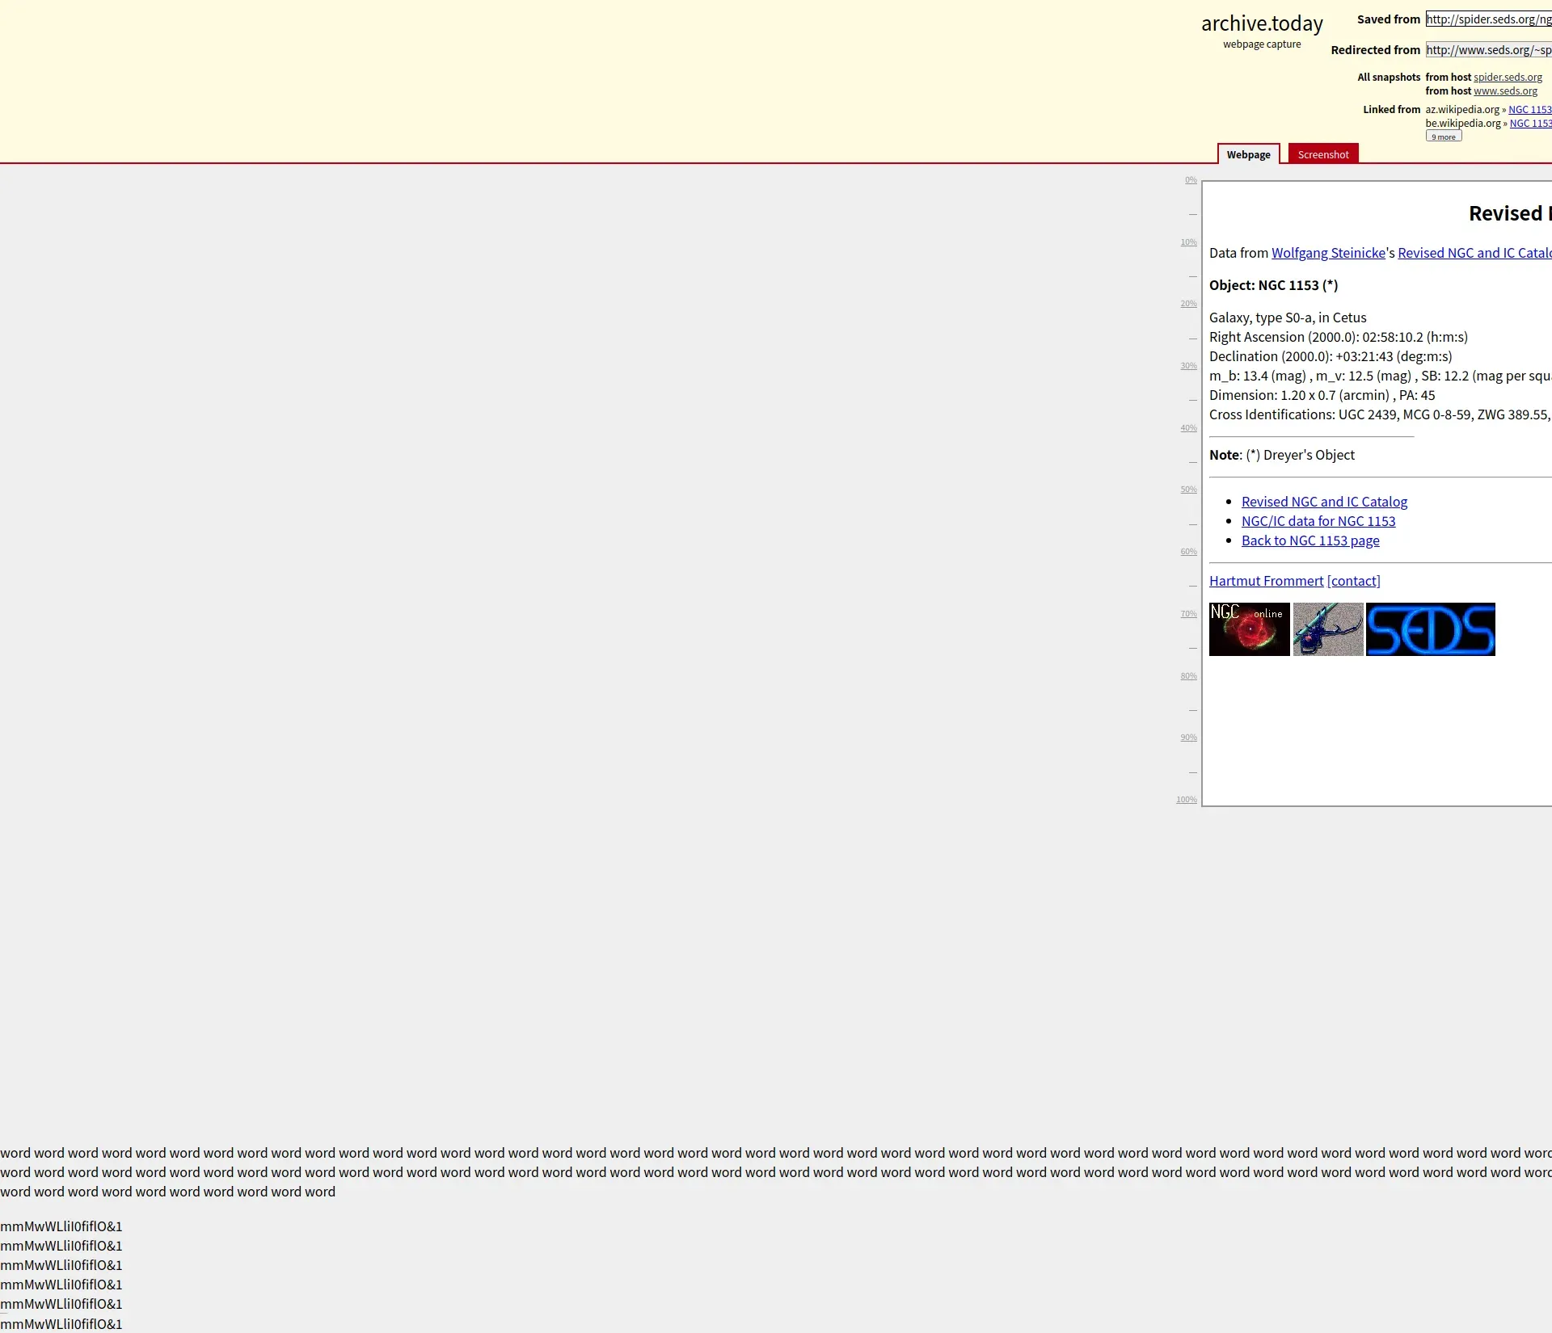Open Revised NGC and IC Catalog bullet link

pos(1324,502)
